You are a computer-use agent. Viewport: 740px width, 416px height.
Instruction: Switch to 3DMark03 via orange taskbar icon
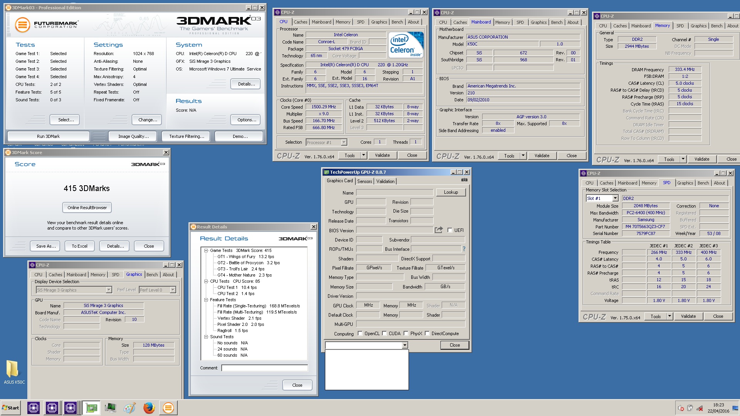click(168, 408)
